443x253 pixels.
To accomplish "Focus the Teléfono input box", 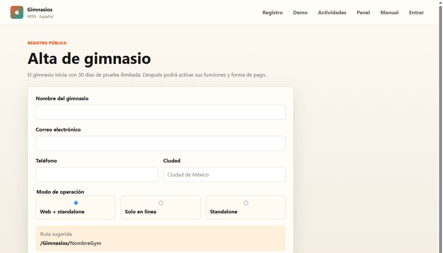I will [97, 175].
